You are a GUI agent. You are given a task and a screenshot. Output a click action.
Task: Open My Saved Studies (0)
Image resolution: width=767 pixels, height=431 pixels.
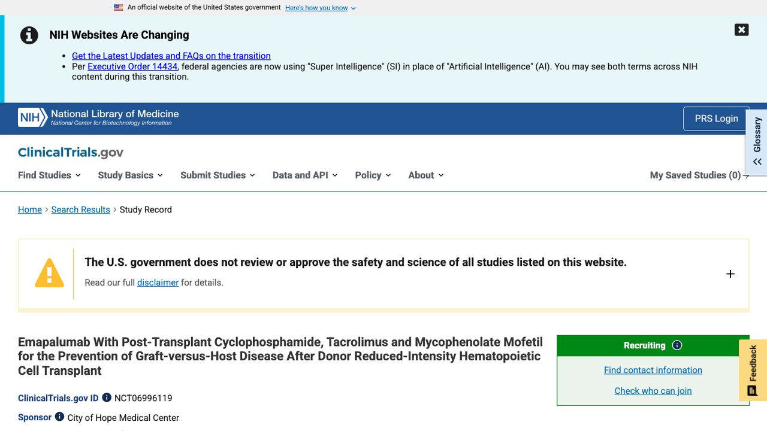[x=699, y=175]
